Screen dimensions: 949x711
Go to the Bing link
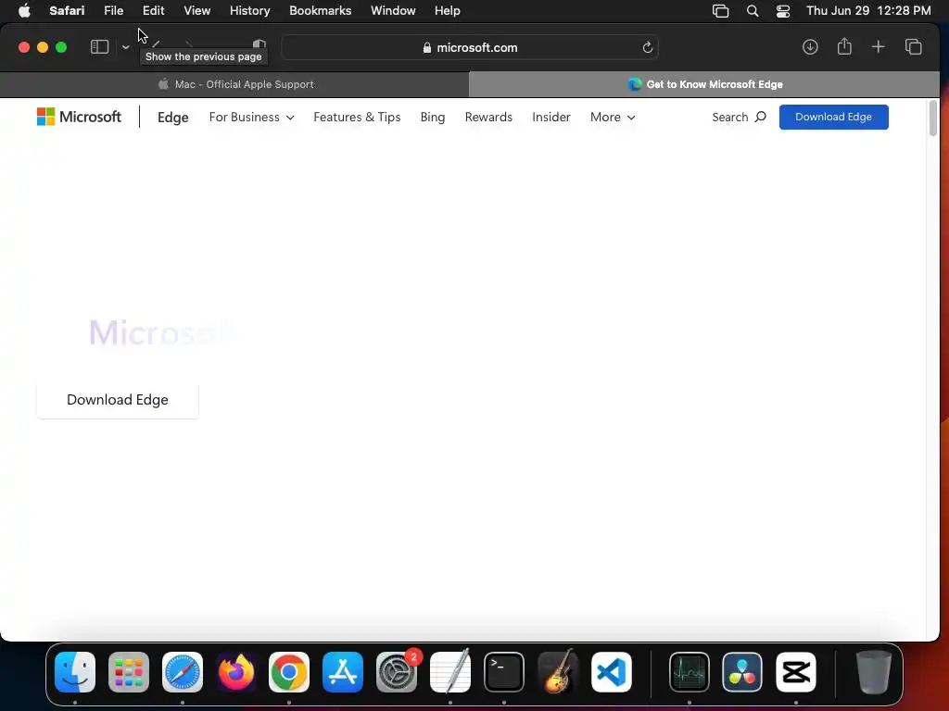pyautogui.click(x=433, y=118)
